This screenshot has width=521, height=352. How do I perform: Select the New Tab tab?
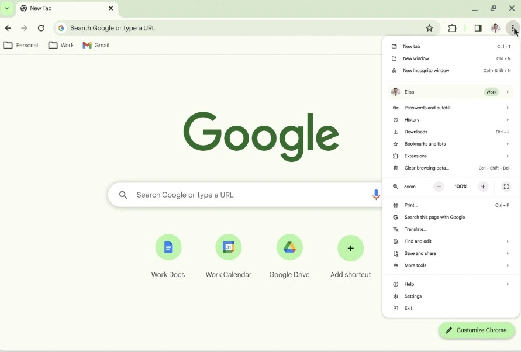(67, 9)
